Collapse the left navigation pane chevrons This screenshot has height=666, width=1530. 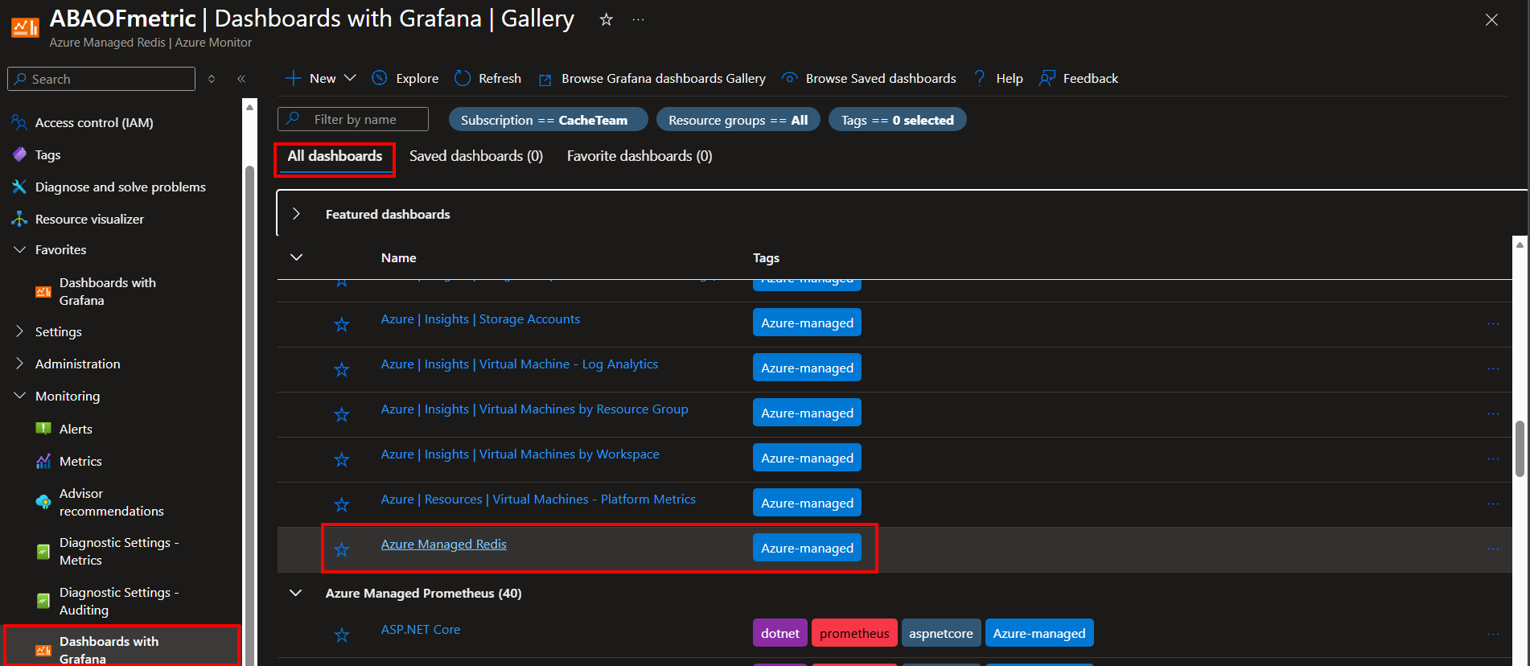[x=241, y=79]
